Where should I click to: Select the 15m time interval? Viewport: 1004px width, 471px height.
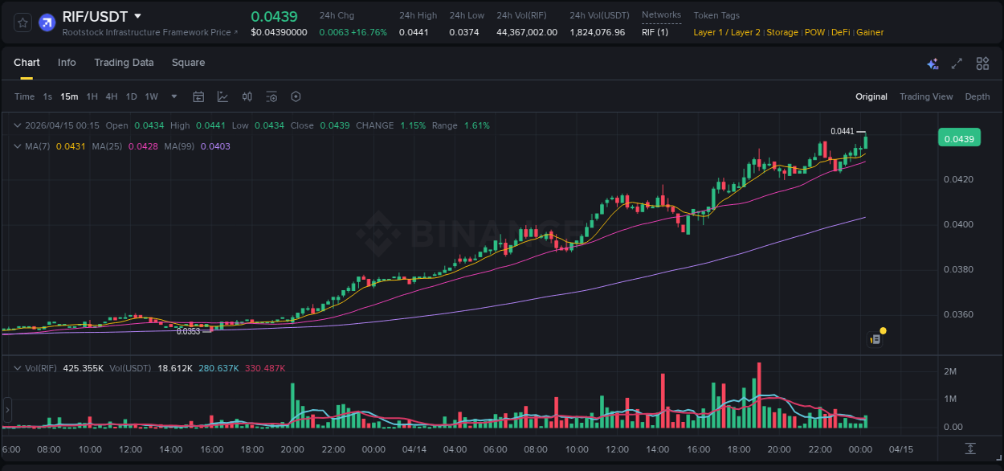(69, 96)
